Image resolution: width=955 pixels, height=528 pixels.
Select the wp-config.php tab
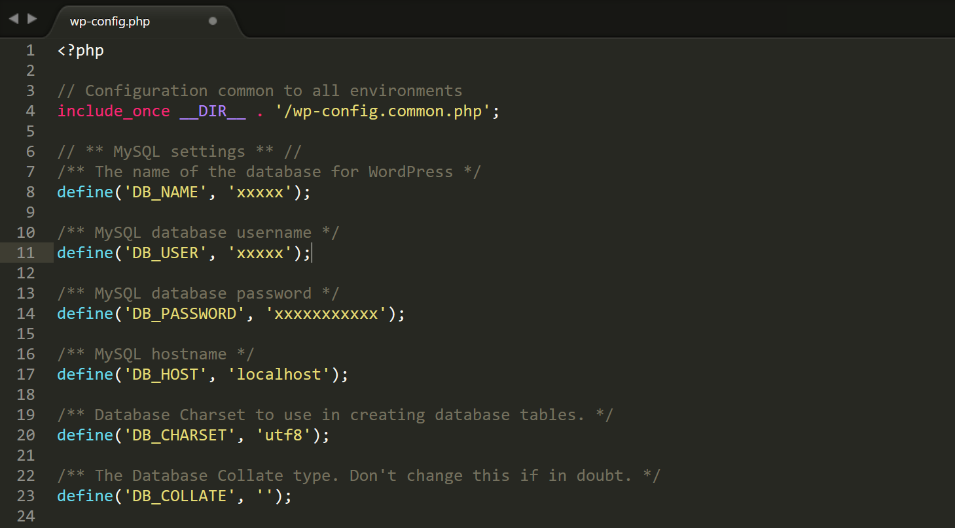pos(108,21)
